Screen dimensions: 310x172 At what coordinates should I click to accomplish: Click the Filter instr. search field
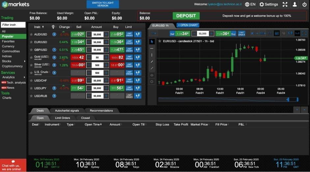[13, 25]
